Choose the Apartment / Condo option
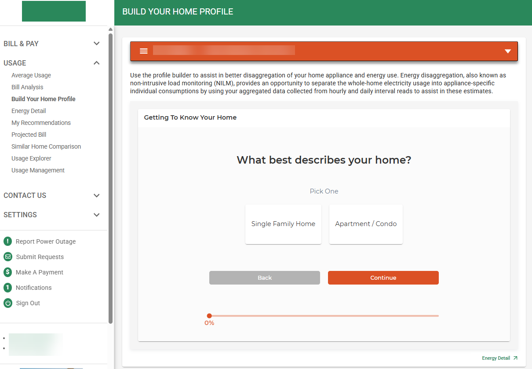 366,224
